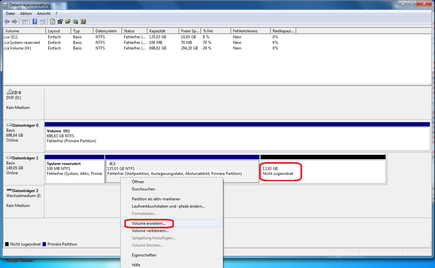Click the settings list toolbar icon
435x268 pixels.
(x=83, y=22)
